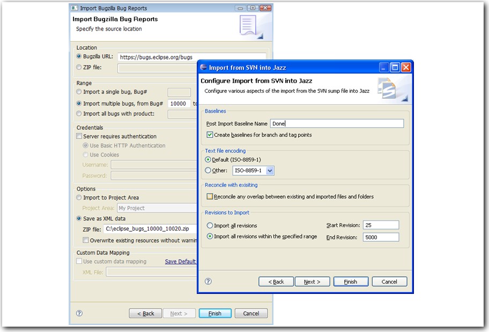Click Cancel in the Bugzilla import dialog
This screenshot has height=332, width=489.
[x=251, y=313]
